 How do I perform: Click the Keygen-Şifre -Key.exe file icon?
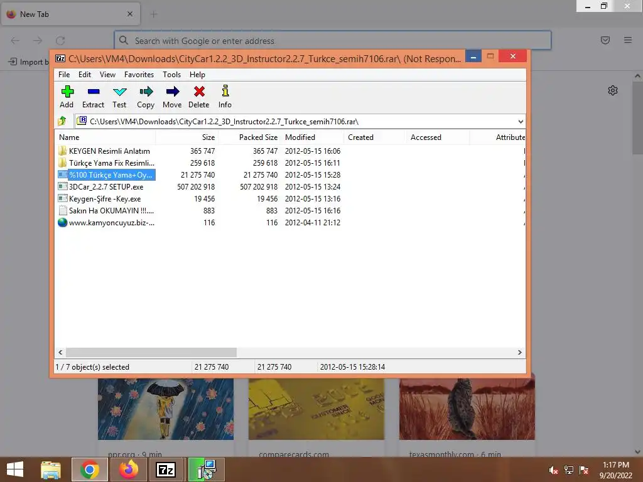[62, 198]
